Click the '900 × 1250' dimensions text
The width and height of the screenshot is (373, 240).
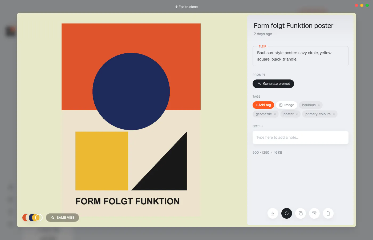[261, 153]
